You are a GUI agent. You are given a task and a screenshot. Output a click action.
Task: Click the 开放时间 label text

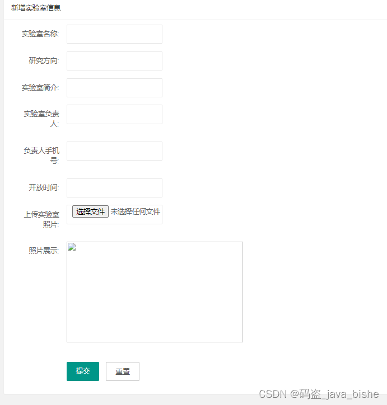tap(44, 187)
